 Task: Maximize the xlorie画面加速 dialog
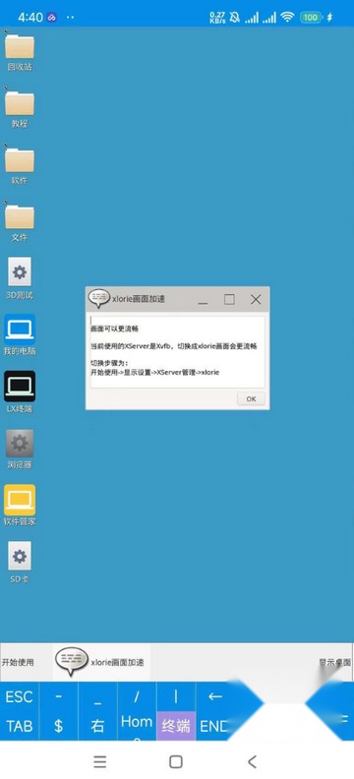pyautogui.click(x=229, y=299)
